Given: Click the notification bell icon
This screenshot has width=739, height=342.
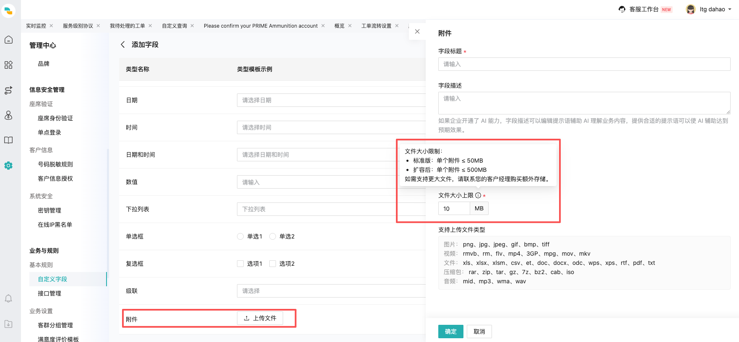Looking at the screenshot, I should pyautogui.click(x=8, y=298).
